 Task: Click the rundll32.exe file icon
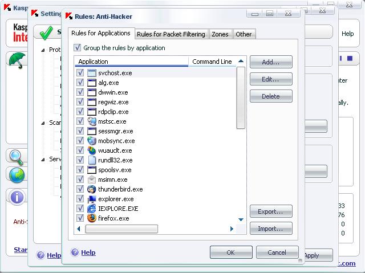pos(92,160)
